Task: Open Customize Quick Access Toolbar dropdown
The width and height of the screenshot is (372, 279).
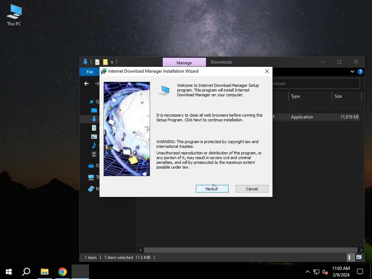Action: (112, 62)
